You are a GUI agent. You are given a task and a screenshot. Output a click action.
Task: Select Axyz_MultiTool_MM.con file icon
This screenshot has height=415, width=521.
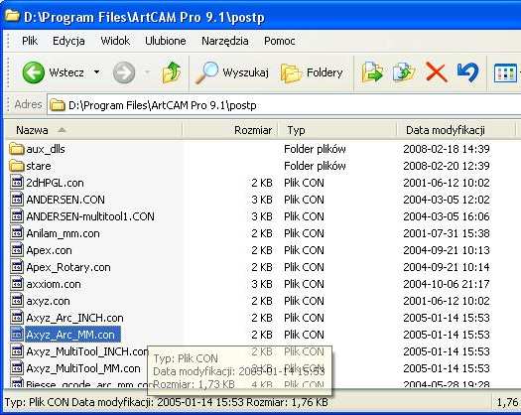tap(17, 368)
